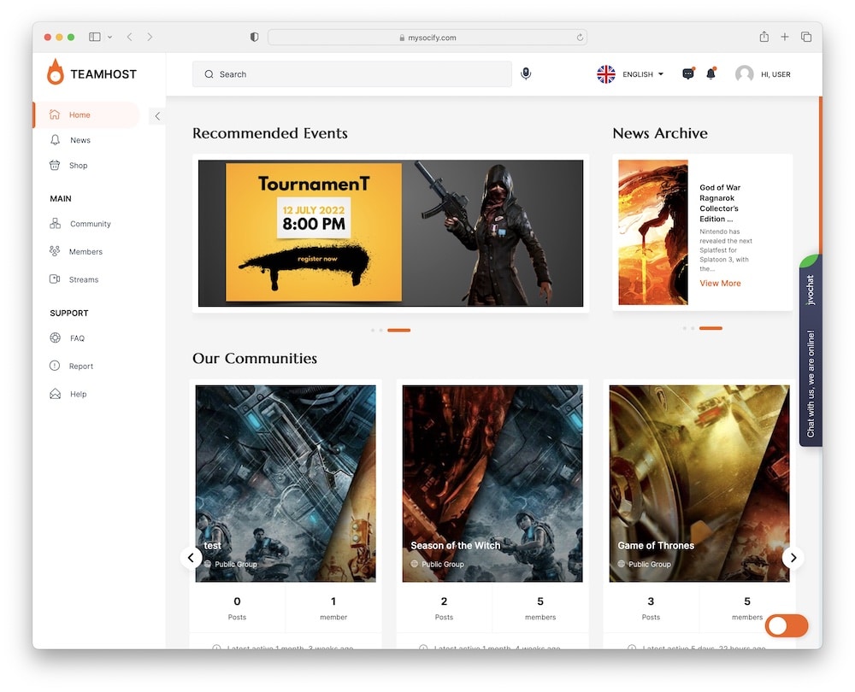Go forward in Safari
Screen dimensions: 855x692
(150, 37)
